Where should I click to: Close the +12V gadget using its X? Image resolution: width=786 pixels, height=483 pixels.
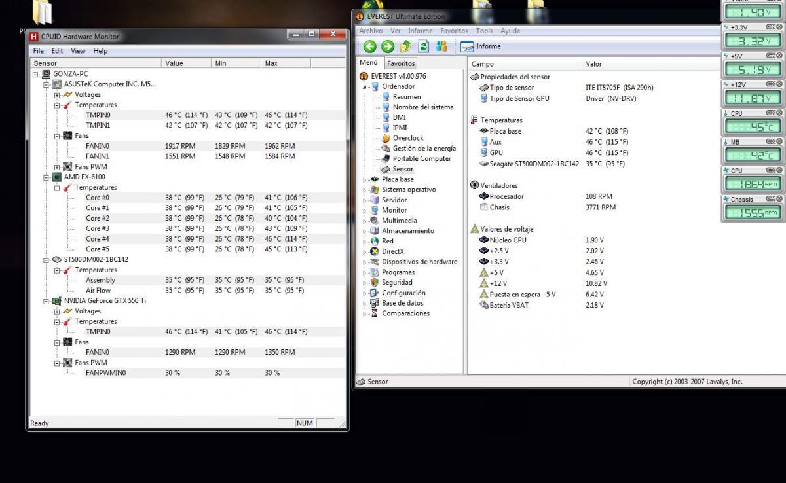pos(779,84)
